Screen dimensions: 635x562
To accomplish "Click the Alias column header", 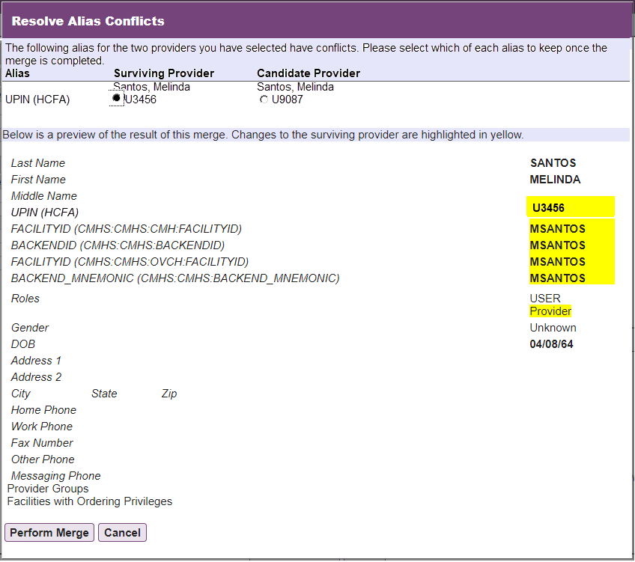I will (x=17, y=73).
